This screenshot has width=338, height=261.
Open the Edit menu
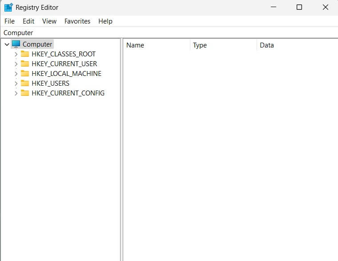(x=28, y=21)
